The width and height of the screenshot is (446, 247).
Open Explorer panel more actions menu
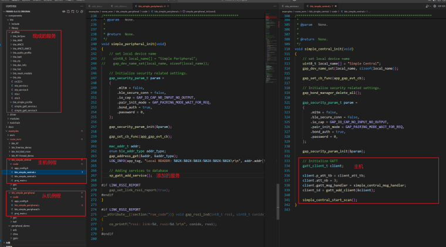[82, 6]
